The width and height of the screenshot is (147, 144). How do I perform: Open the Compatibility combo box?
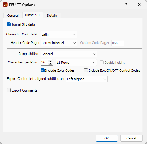coord(69,54)
